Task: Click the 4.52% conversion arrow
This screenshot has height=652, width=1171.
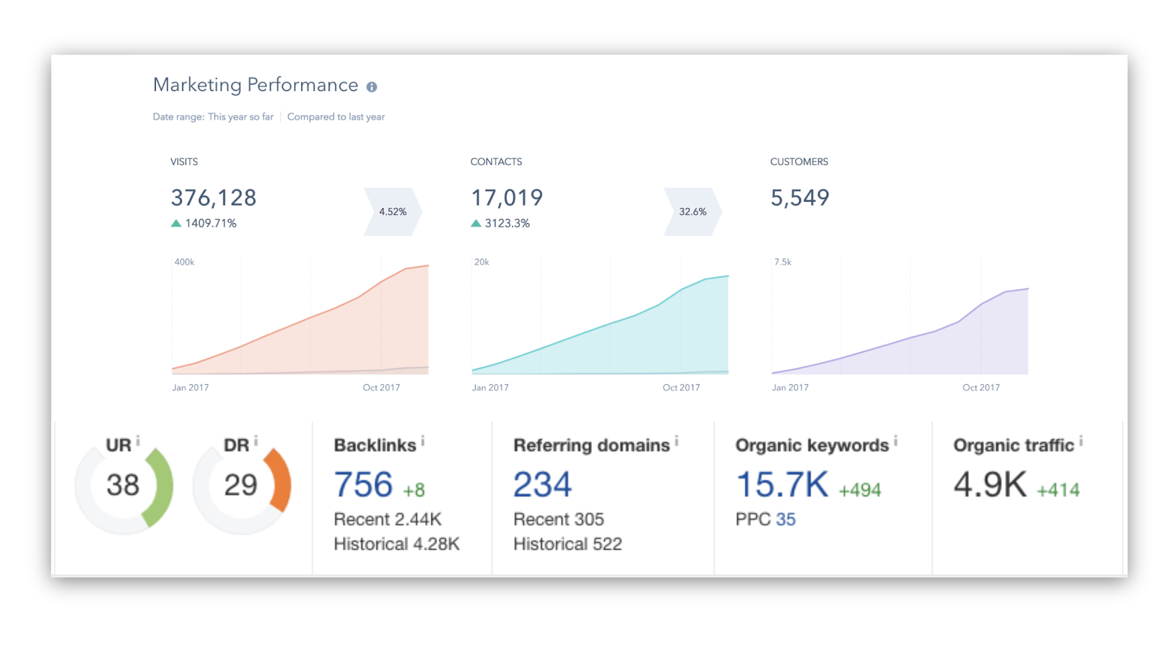Action: point(393,211)
